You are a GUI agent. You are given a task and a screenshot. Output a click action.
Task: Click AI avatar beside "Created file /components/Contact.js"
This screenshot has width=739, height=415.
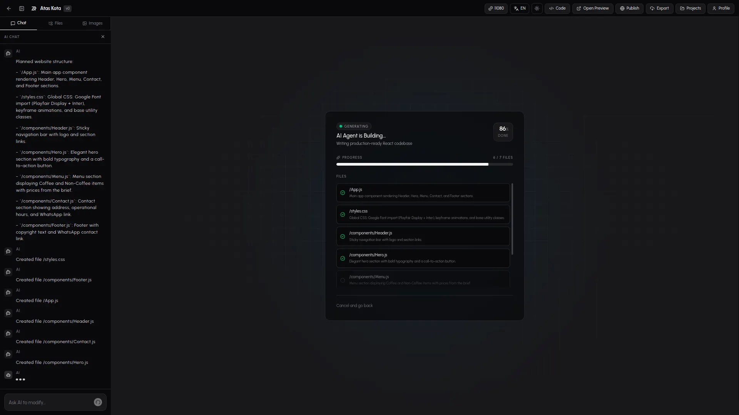(8, 334)
